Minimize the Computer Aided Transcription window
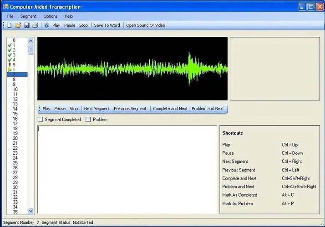Viewport: 325px width, 227px height. (x=302, y=7)
